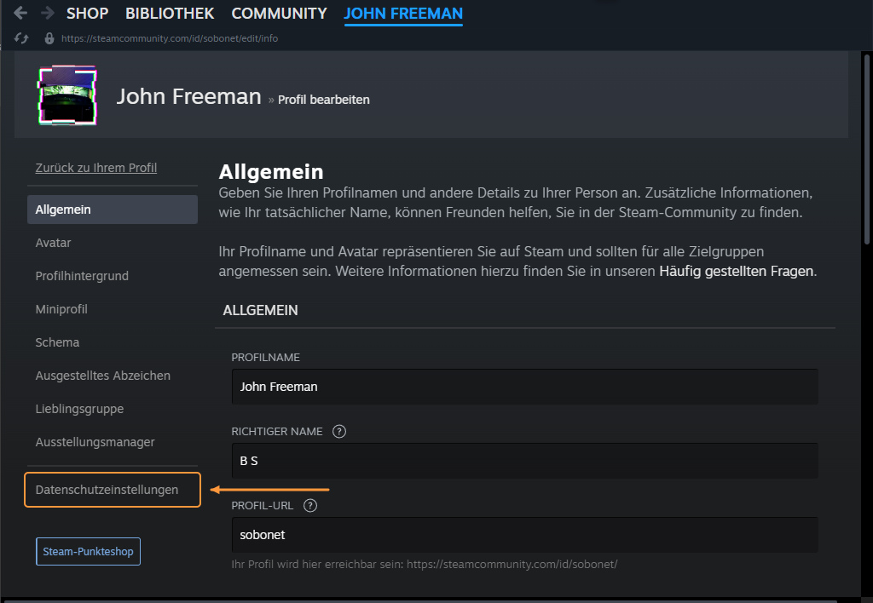The height and width of the screenshot is (603, 873).
Task: Select the Allgemein sidebar tab
Action: [113, 210]
